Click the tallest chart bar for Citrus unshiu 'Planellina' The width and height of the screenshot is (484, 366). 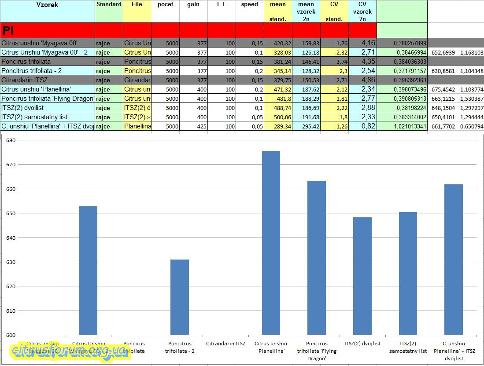(x=271, y=243)
